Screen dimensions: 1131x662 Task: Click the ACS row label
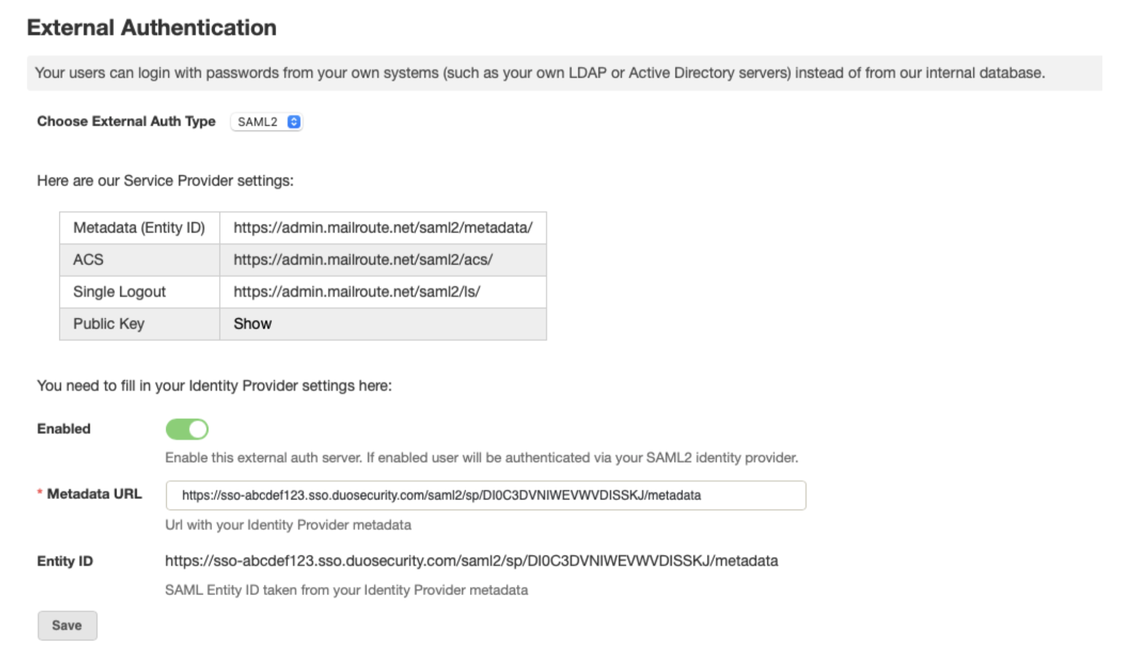(x=88, y=260)
